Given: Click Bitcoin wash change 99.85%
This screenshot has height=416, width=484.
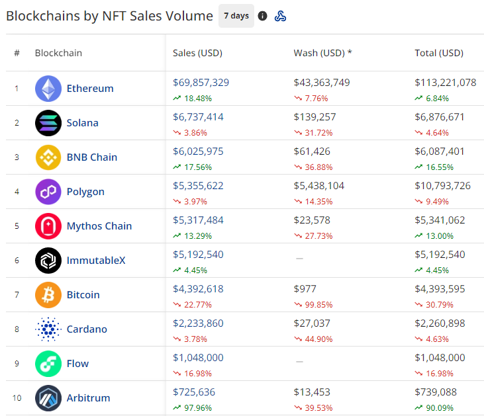Looking at the screenshot, I should (318, 305).
